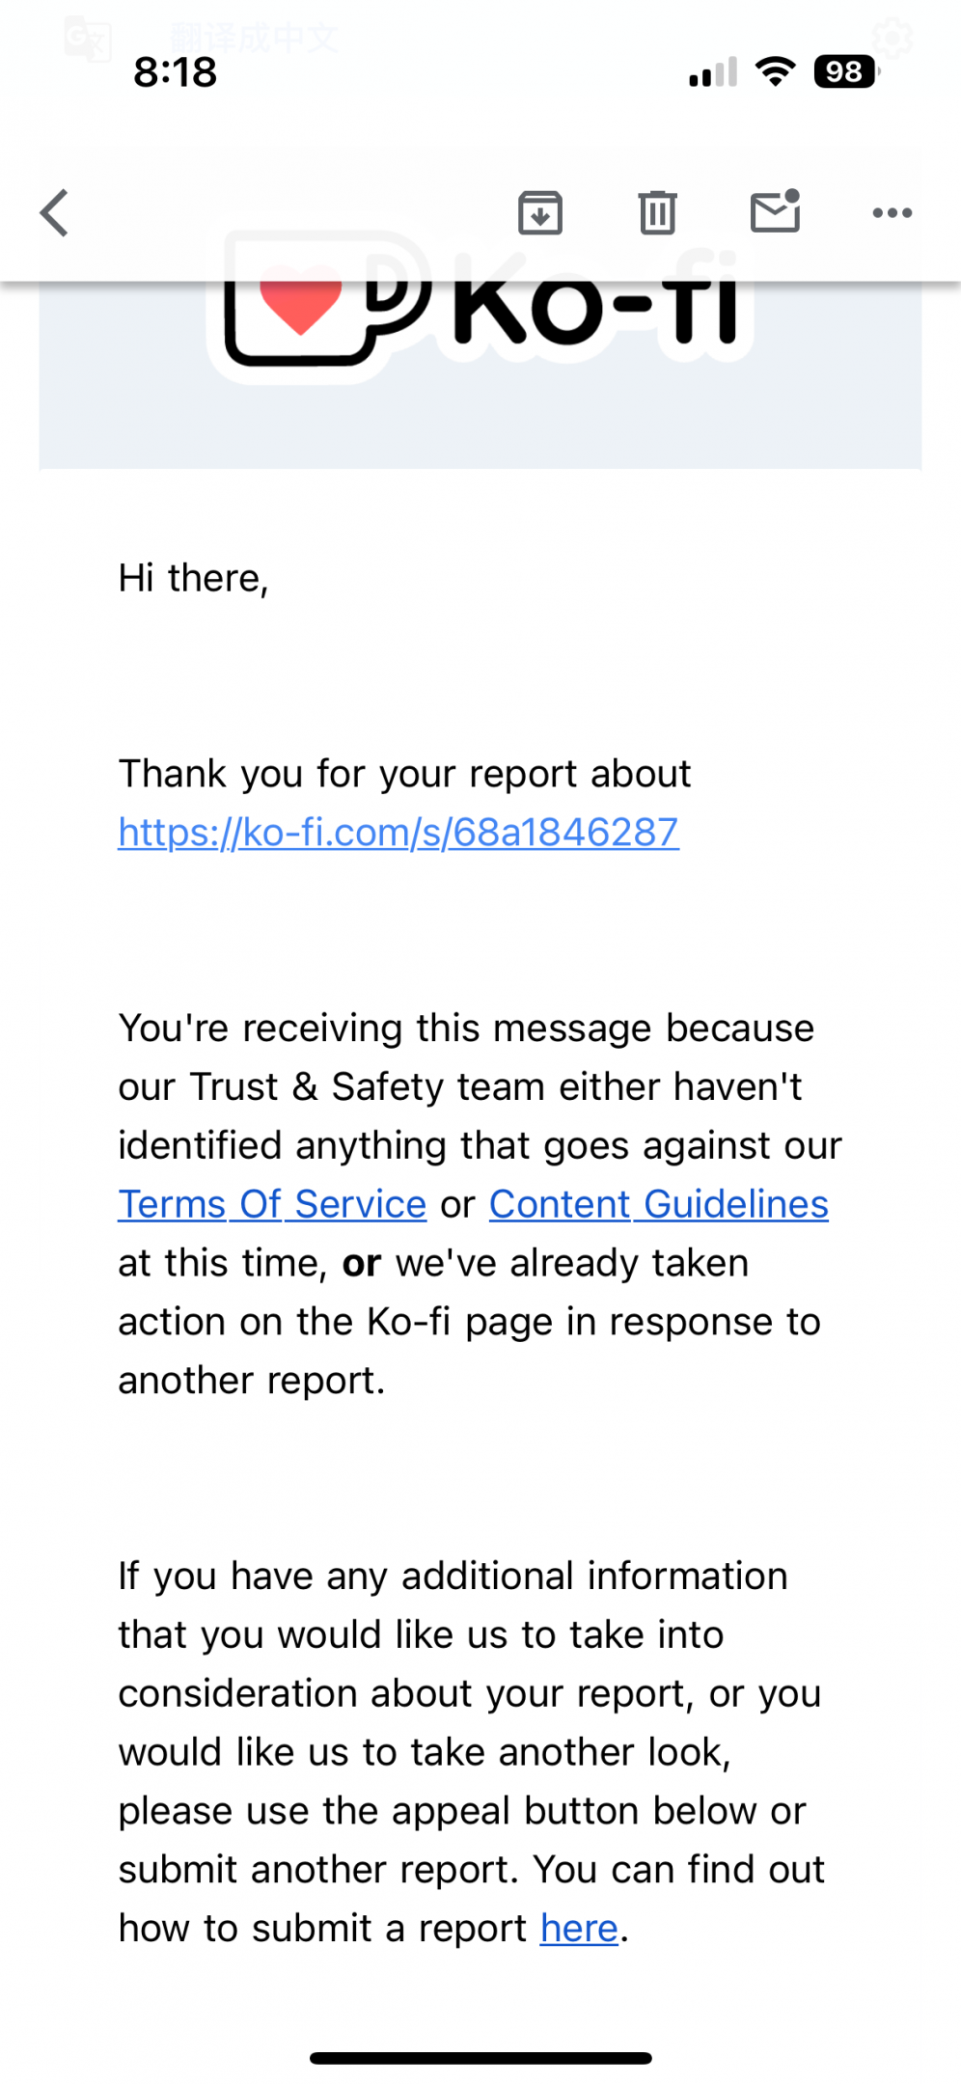The height and width of the screenshot is (2084, 961).
Task: Go back using the left chevron
Action: (55, 213)
